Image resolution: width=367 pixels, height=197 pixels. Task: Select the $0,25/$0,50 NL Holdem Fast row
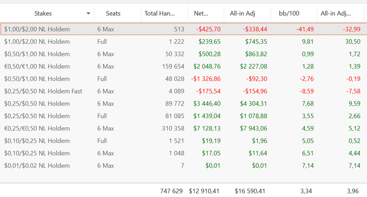[183, 91]
